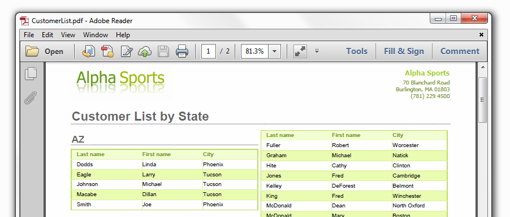This screenshot has height=217, width=510.
Task: Click the Adobe Reader title bar icon
Action: [x=24, y=21]
